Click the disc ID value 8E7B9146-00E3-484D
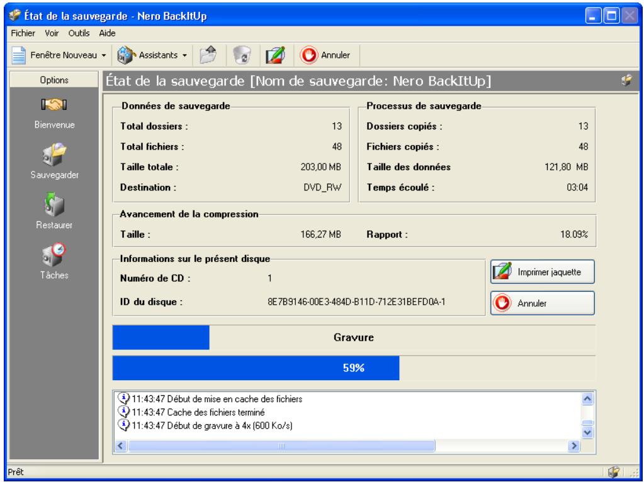The height and width of the screenshot is (482, 644). pos(356,302)
